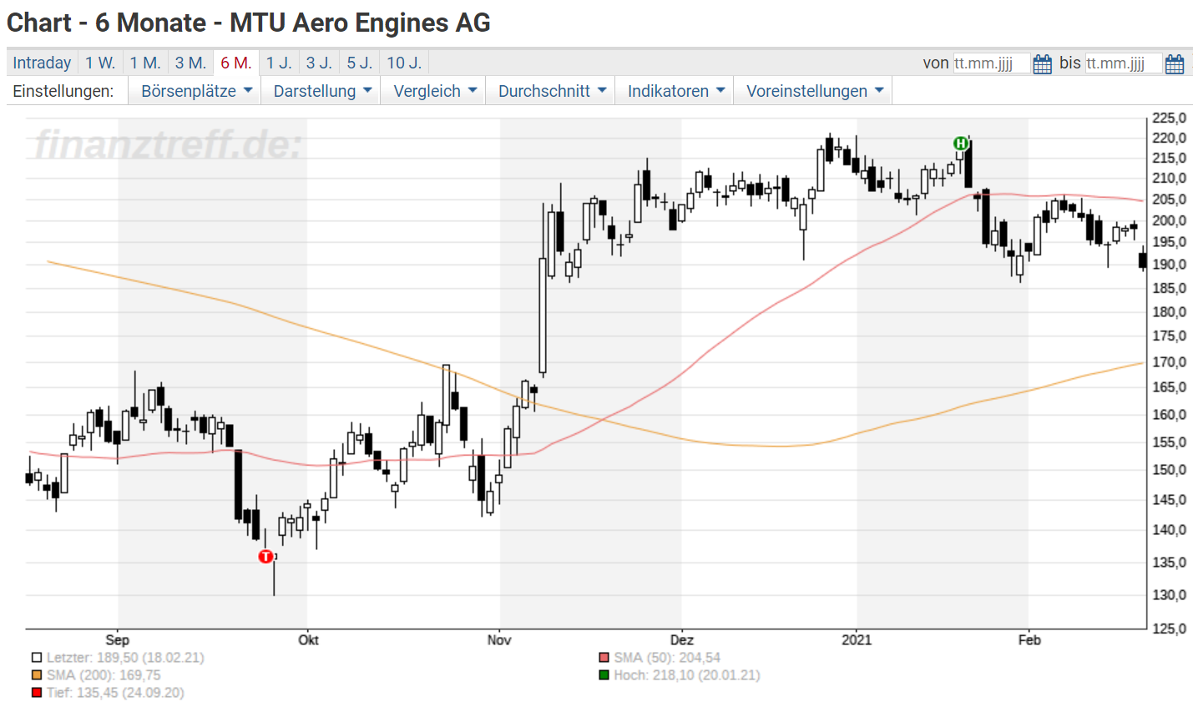Image resolution: width=1193 pixels, height=712 pixels.
Task: Click the 'Feb' x-axis label
Action: click(1029, 640)
